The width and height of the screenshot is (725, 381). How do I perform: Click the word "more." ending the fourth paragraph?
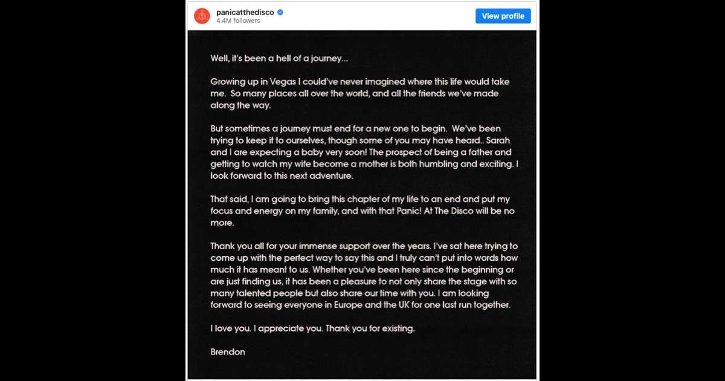(x=222, y=223)
